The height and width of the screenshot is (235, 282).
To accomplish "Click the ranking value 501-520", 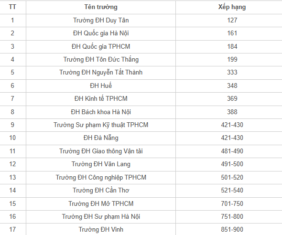I will pyautogui.click(x=232, y=177).
